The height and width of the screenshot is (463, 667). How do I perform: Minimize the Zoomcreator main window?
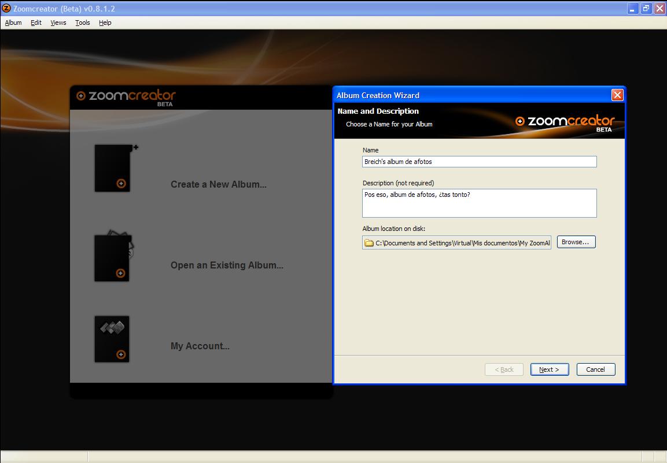(633, 8)
